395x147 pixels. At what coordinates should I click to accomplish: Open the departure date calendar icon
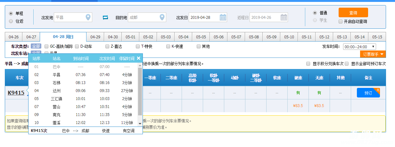click(223, 17)
